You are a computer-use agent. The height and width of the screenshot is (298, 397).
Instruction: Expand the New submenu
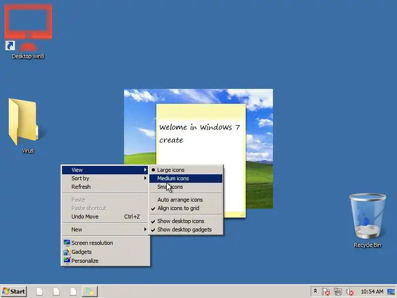coord(105,229)
